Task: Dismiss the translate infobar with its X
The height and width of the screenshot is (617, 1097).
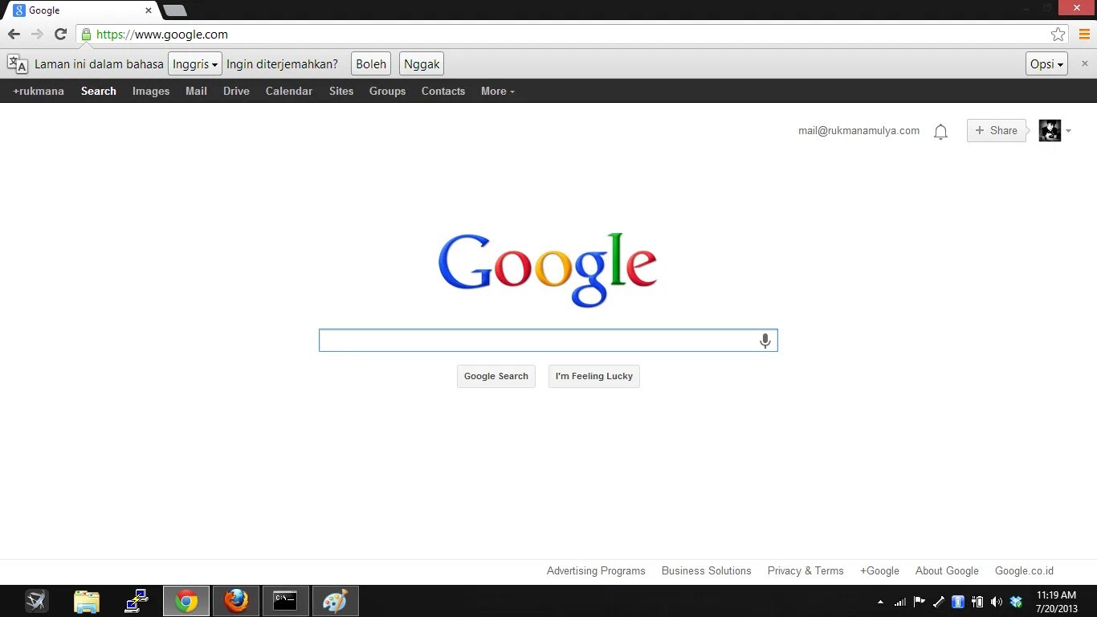Action: 1084,63
